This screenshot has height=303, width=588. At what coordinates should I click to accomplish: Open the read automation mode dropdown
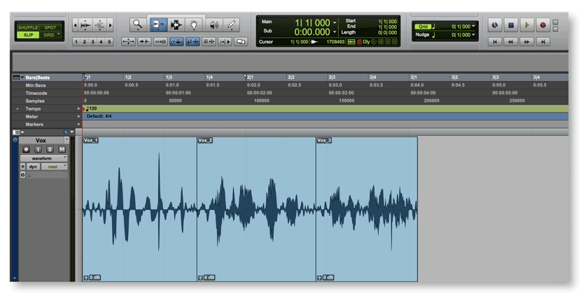(x=54, y=167)
